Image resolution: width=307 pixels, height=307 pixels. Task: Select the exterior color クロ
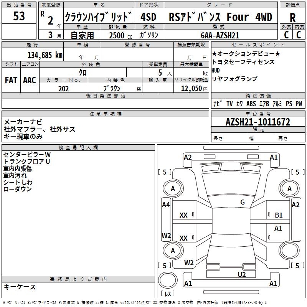coord(83,73)
